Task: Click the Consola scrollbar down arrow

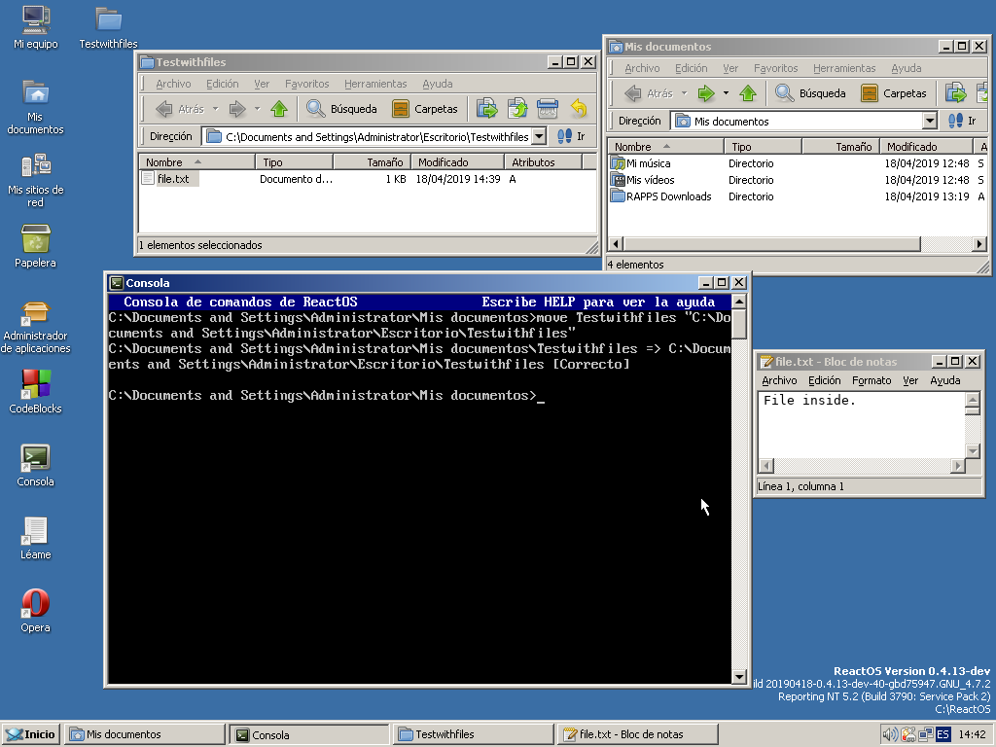Action: point(738,677)
